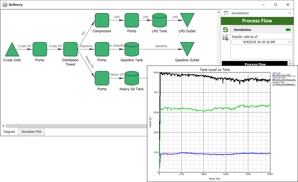Click the diagram horizontal scrollbar left arrow

(x=3, y=126)
